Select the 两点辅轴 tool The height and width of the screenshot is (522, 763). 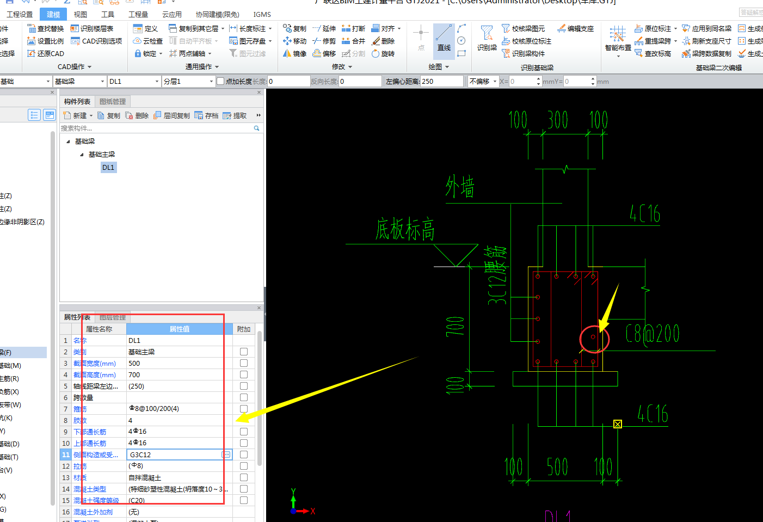190,53
